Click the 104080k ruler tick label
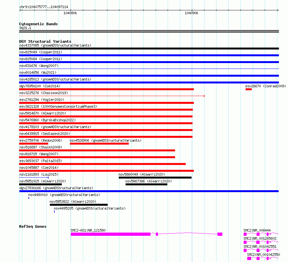288x262 pixels. click(70, 13)
